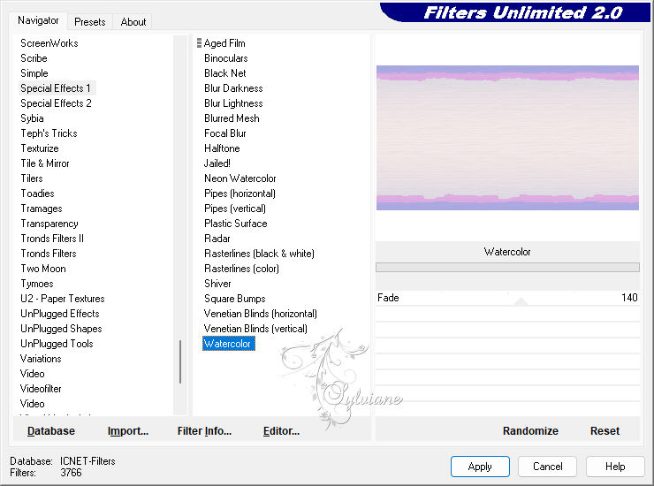Choose Texturize category

pyautogui.click(x=40, y=148)
